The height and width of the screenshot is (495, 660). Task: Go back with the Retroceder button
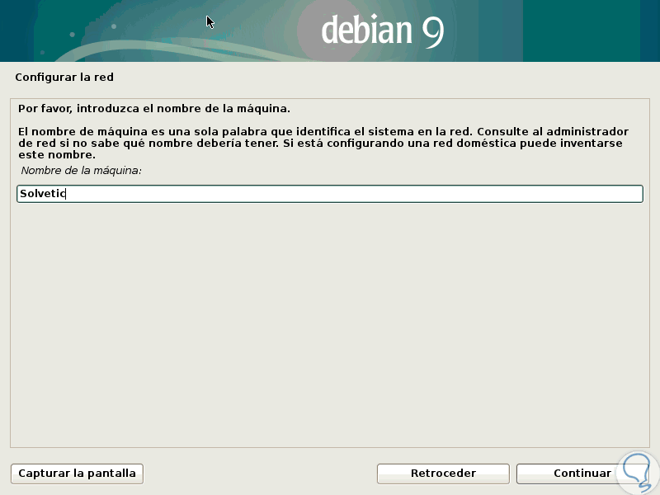coord(443,474)
